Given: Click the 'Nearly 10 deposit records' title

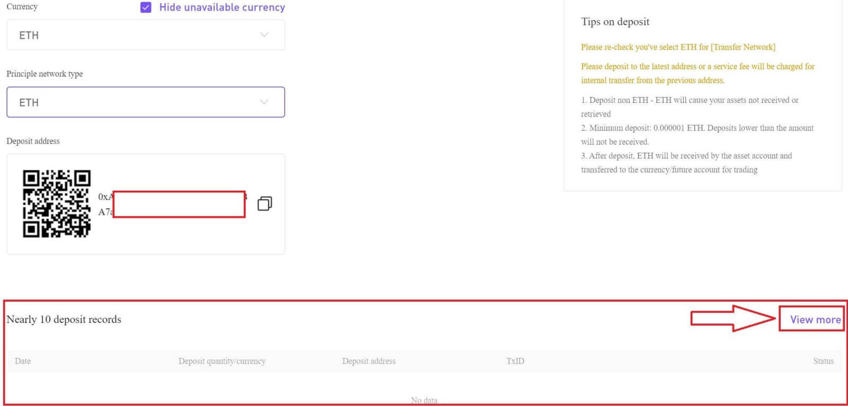Looking at the screenshot, I should pos(64,320).
